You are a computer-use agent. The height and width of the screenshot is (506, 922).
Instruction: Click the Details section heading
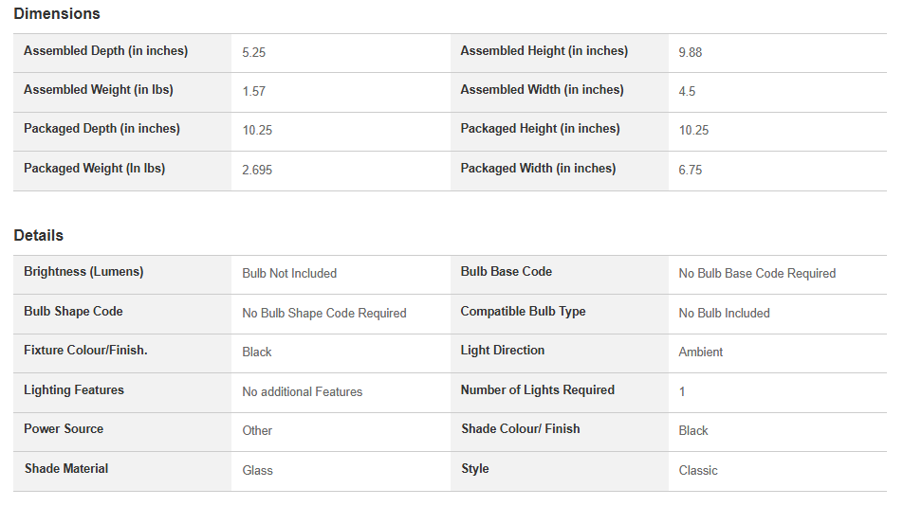38,235
